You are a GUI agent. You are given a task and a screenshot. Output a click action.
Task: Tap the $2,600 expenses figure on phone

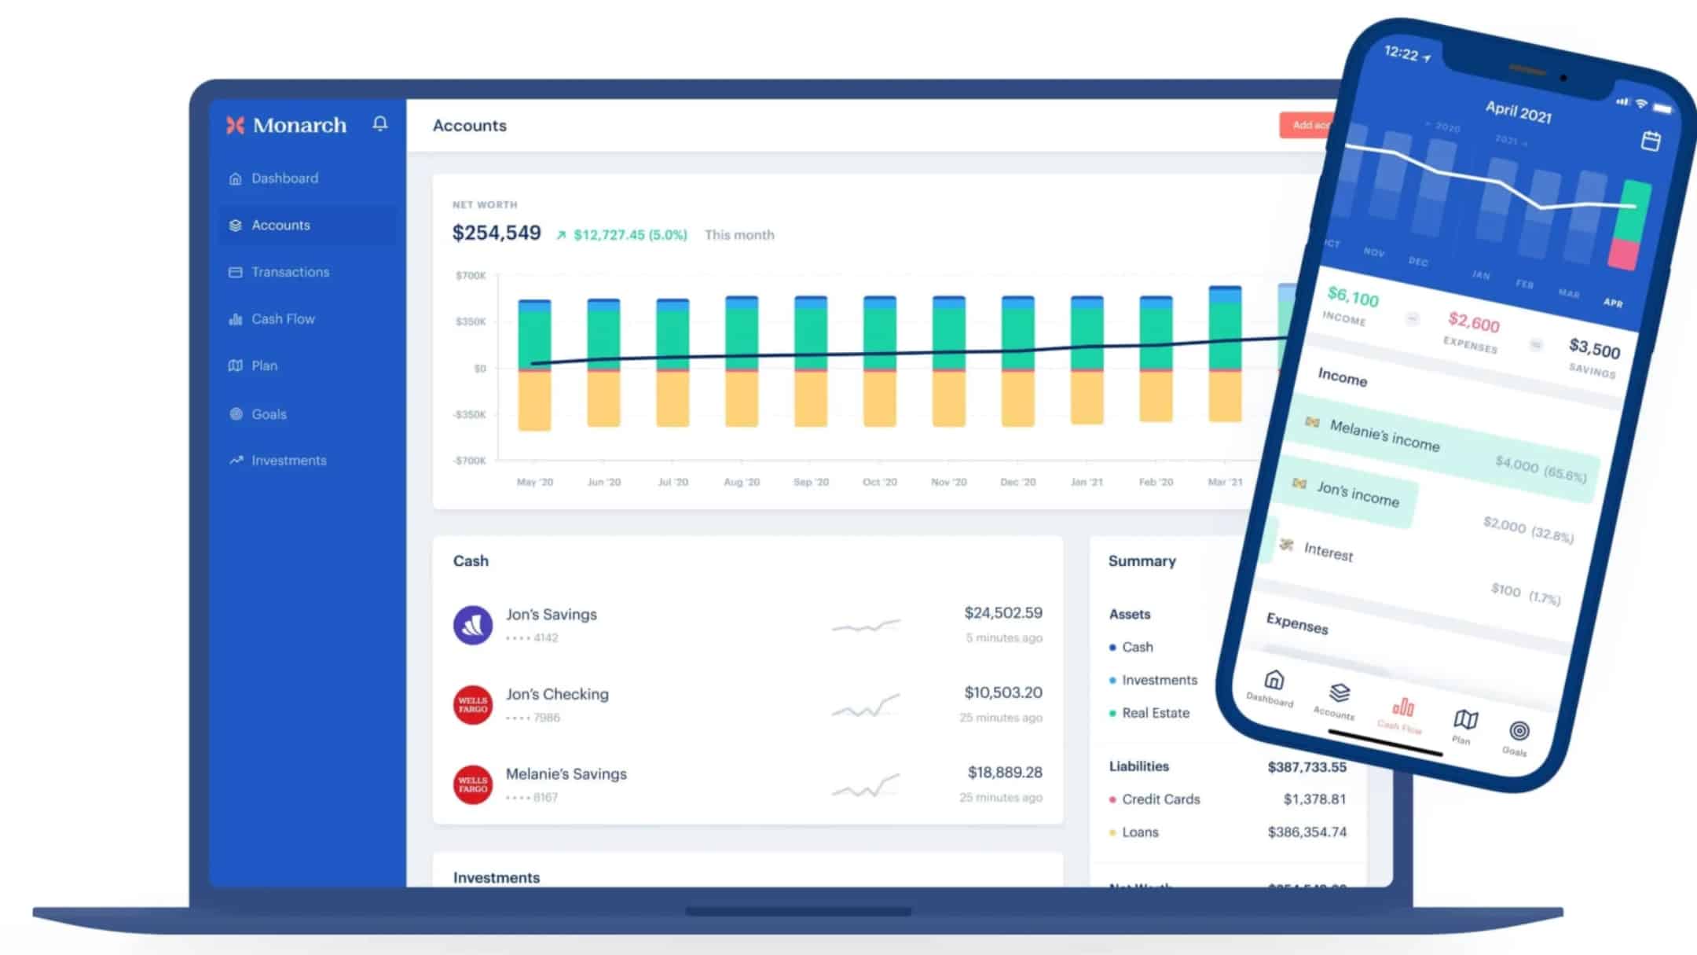click(1474, 322)
